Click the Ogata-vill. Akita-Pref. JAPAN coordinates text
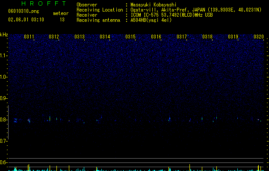The height and width of the screenshot is (171, 269). (x=196, y=10)
